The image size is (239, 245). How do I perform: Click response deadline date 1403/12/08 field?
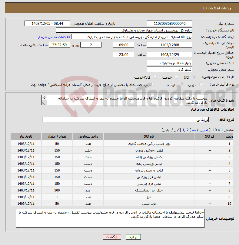point(170,45)
